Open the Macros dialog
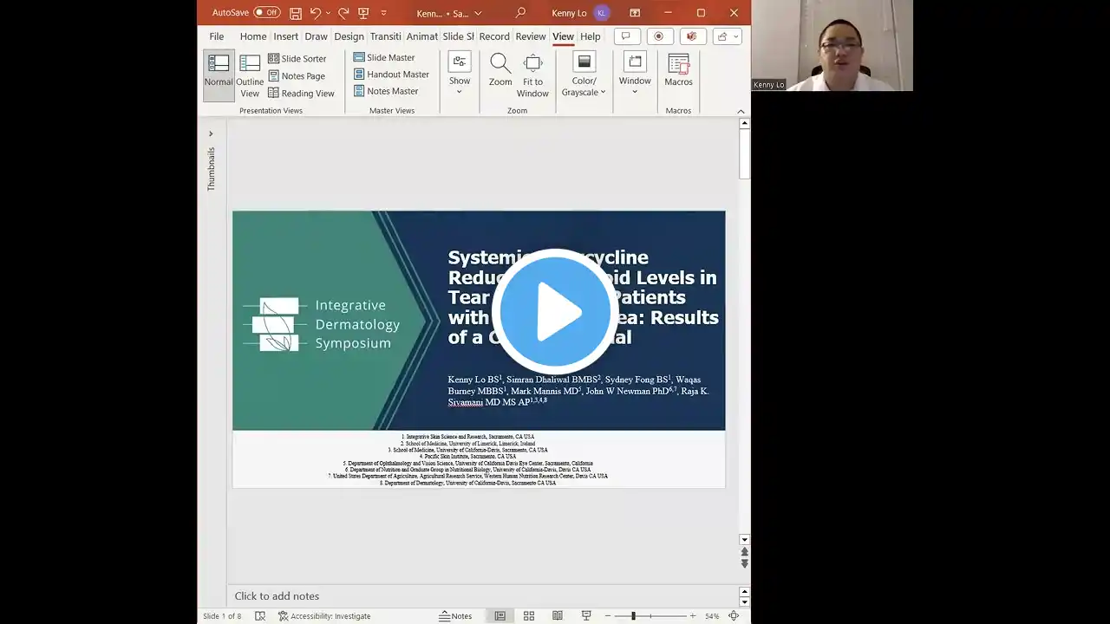 click(x=678, y=69)
